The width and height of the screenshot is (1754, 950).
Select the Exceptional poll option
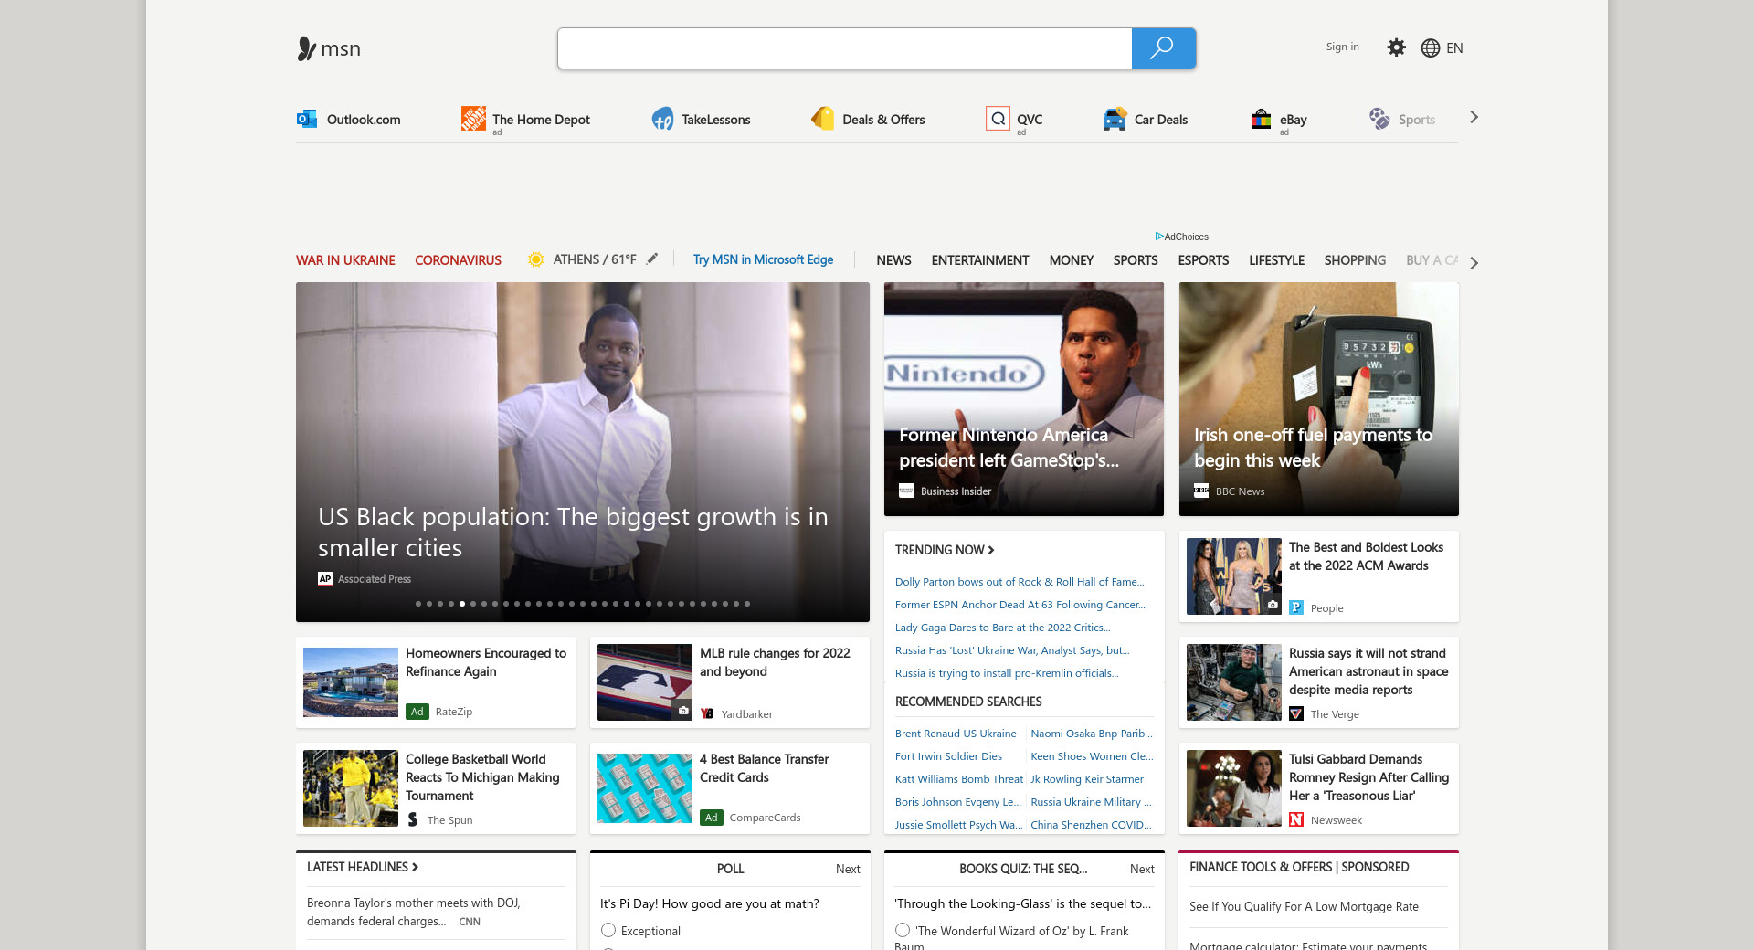click(x=608, y=930)
